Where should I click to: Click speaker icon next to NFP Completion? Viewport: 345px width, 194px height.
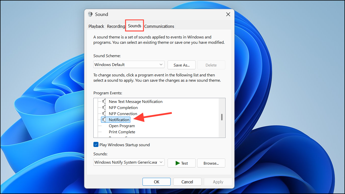104,107
